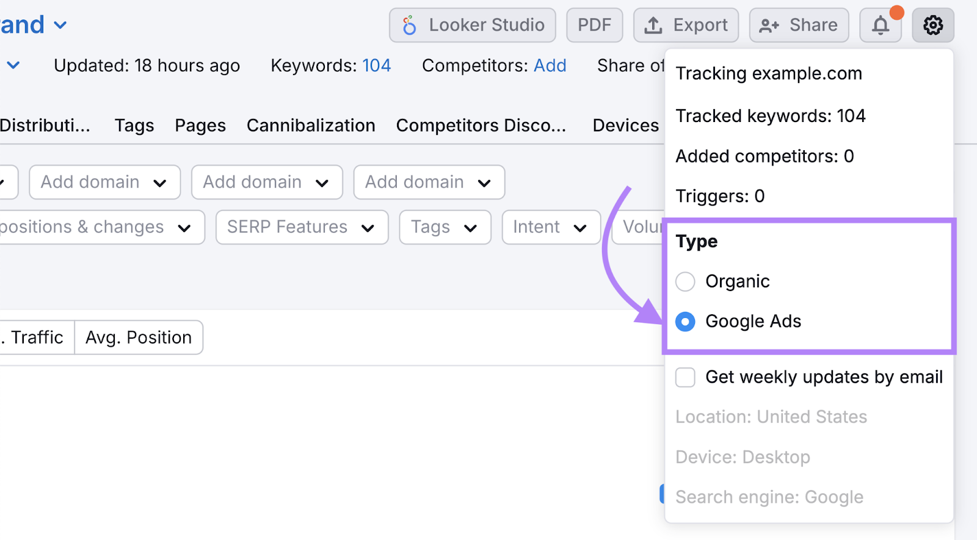Click the Export button
The height and width of the screenshot is (540, 977).
(686, 26)
